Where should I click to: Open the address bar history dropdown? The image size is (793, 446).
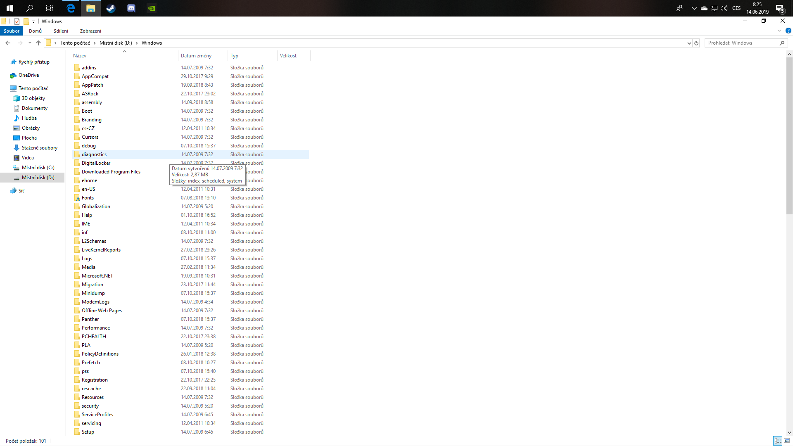tap(689, 43)
